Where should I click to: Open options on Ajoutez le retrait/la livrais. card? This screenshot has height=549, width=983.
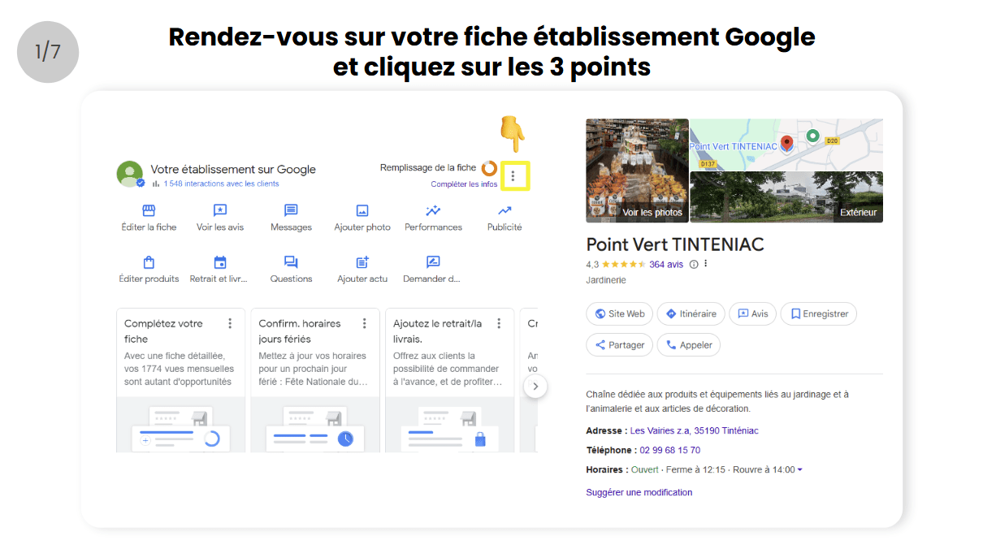[499, 323]
